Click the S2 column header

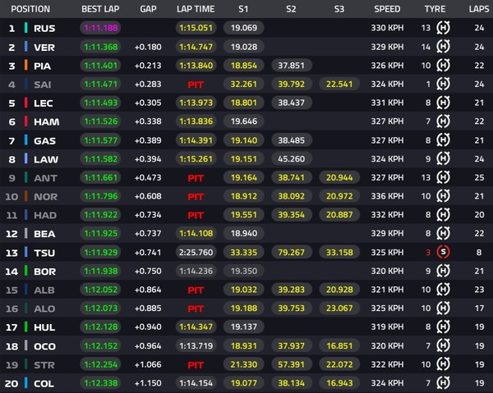click(291, 9)
